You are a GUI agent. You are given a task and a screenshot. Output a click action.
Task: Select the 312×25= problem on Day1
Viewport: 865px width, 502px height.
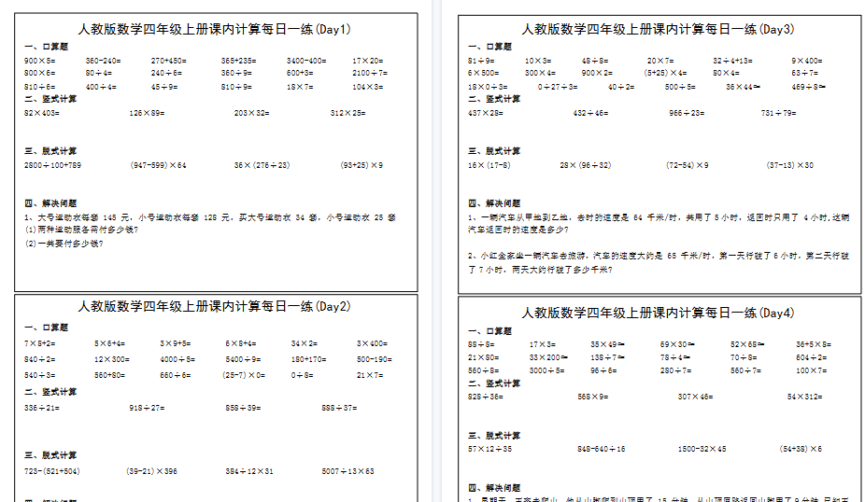[348, 113]
